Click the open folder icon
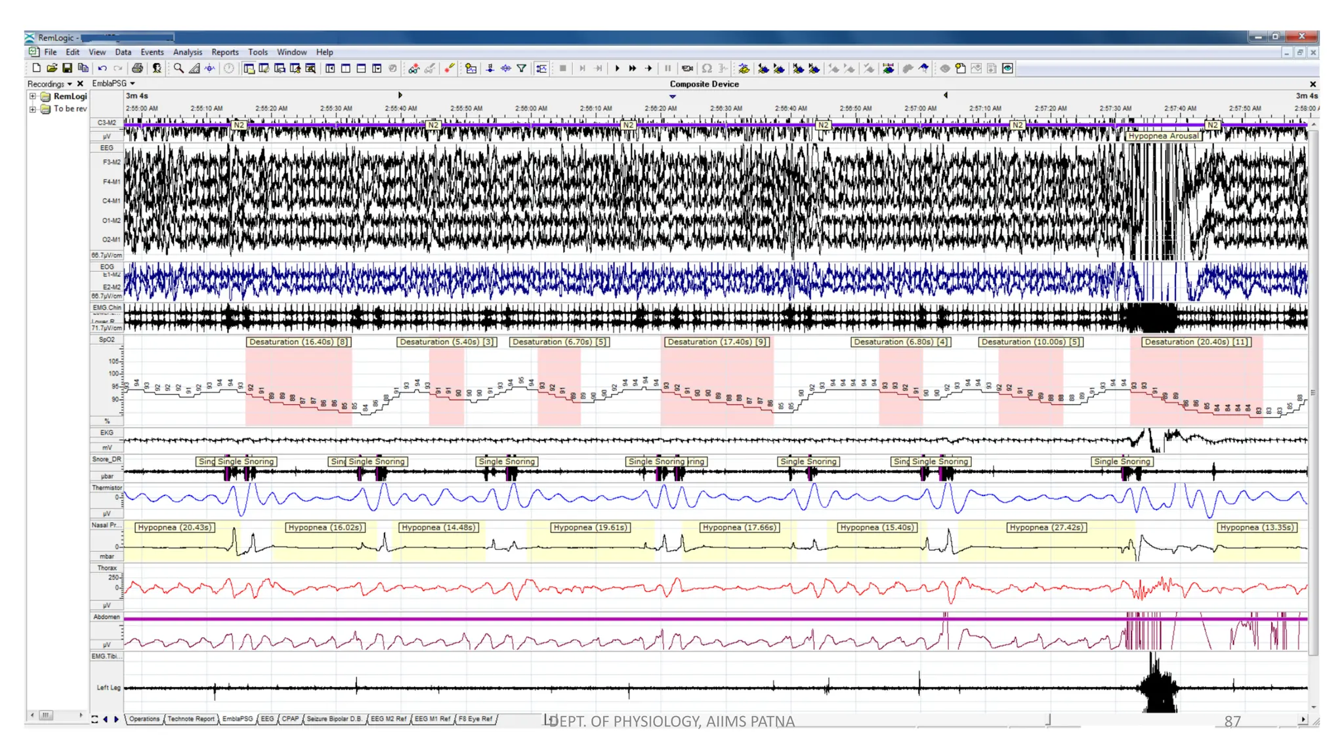 pos(52,68)
